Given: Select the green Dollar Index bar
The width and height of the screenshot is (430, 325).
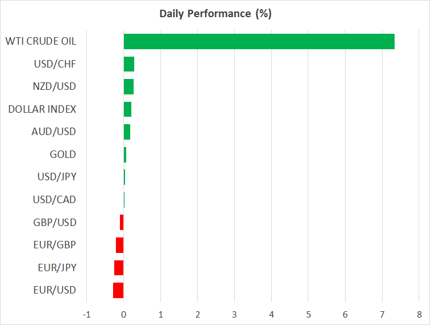Looking at the screenshot, I should [127, 109].
